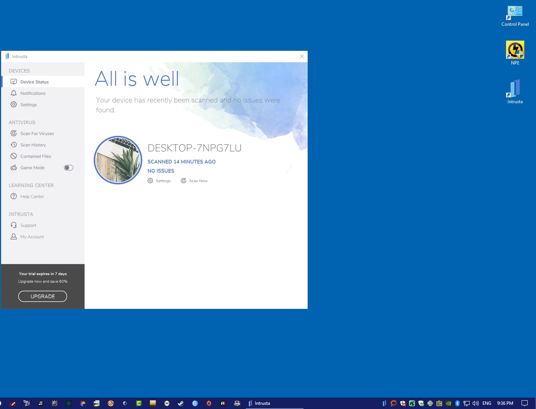The image size is (536, 409).
Task: Open the music note taskbar icon
Action: [x=41, y=403]
